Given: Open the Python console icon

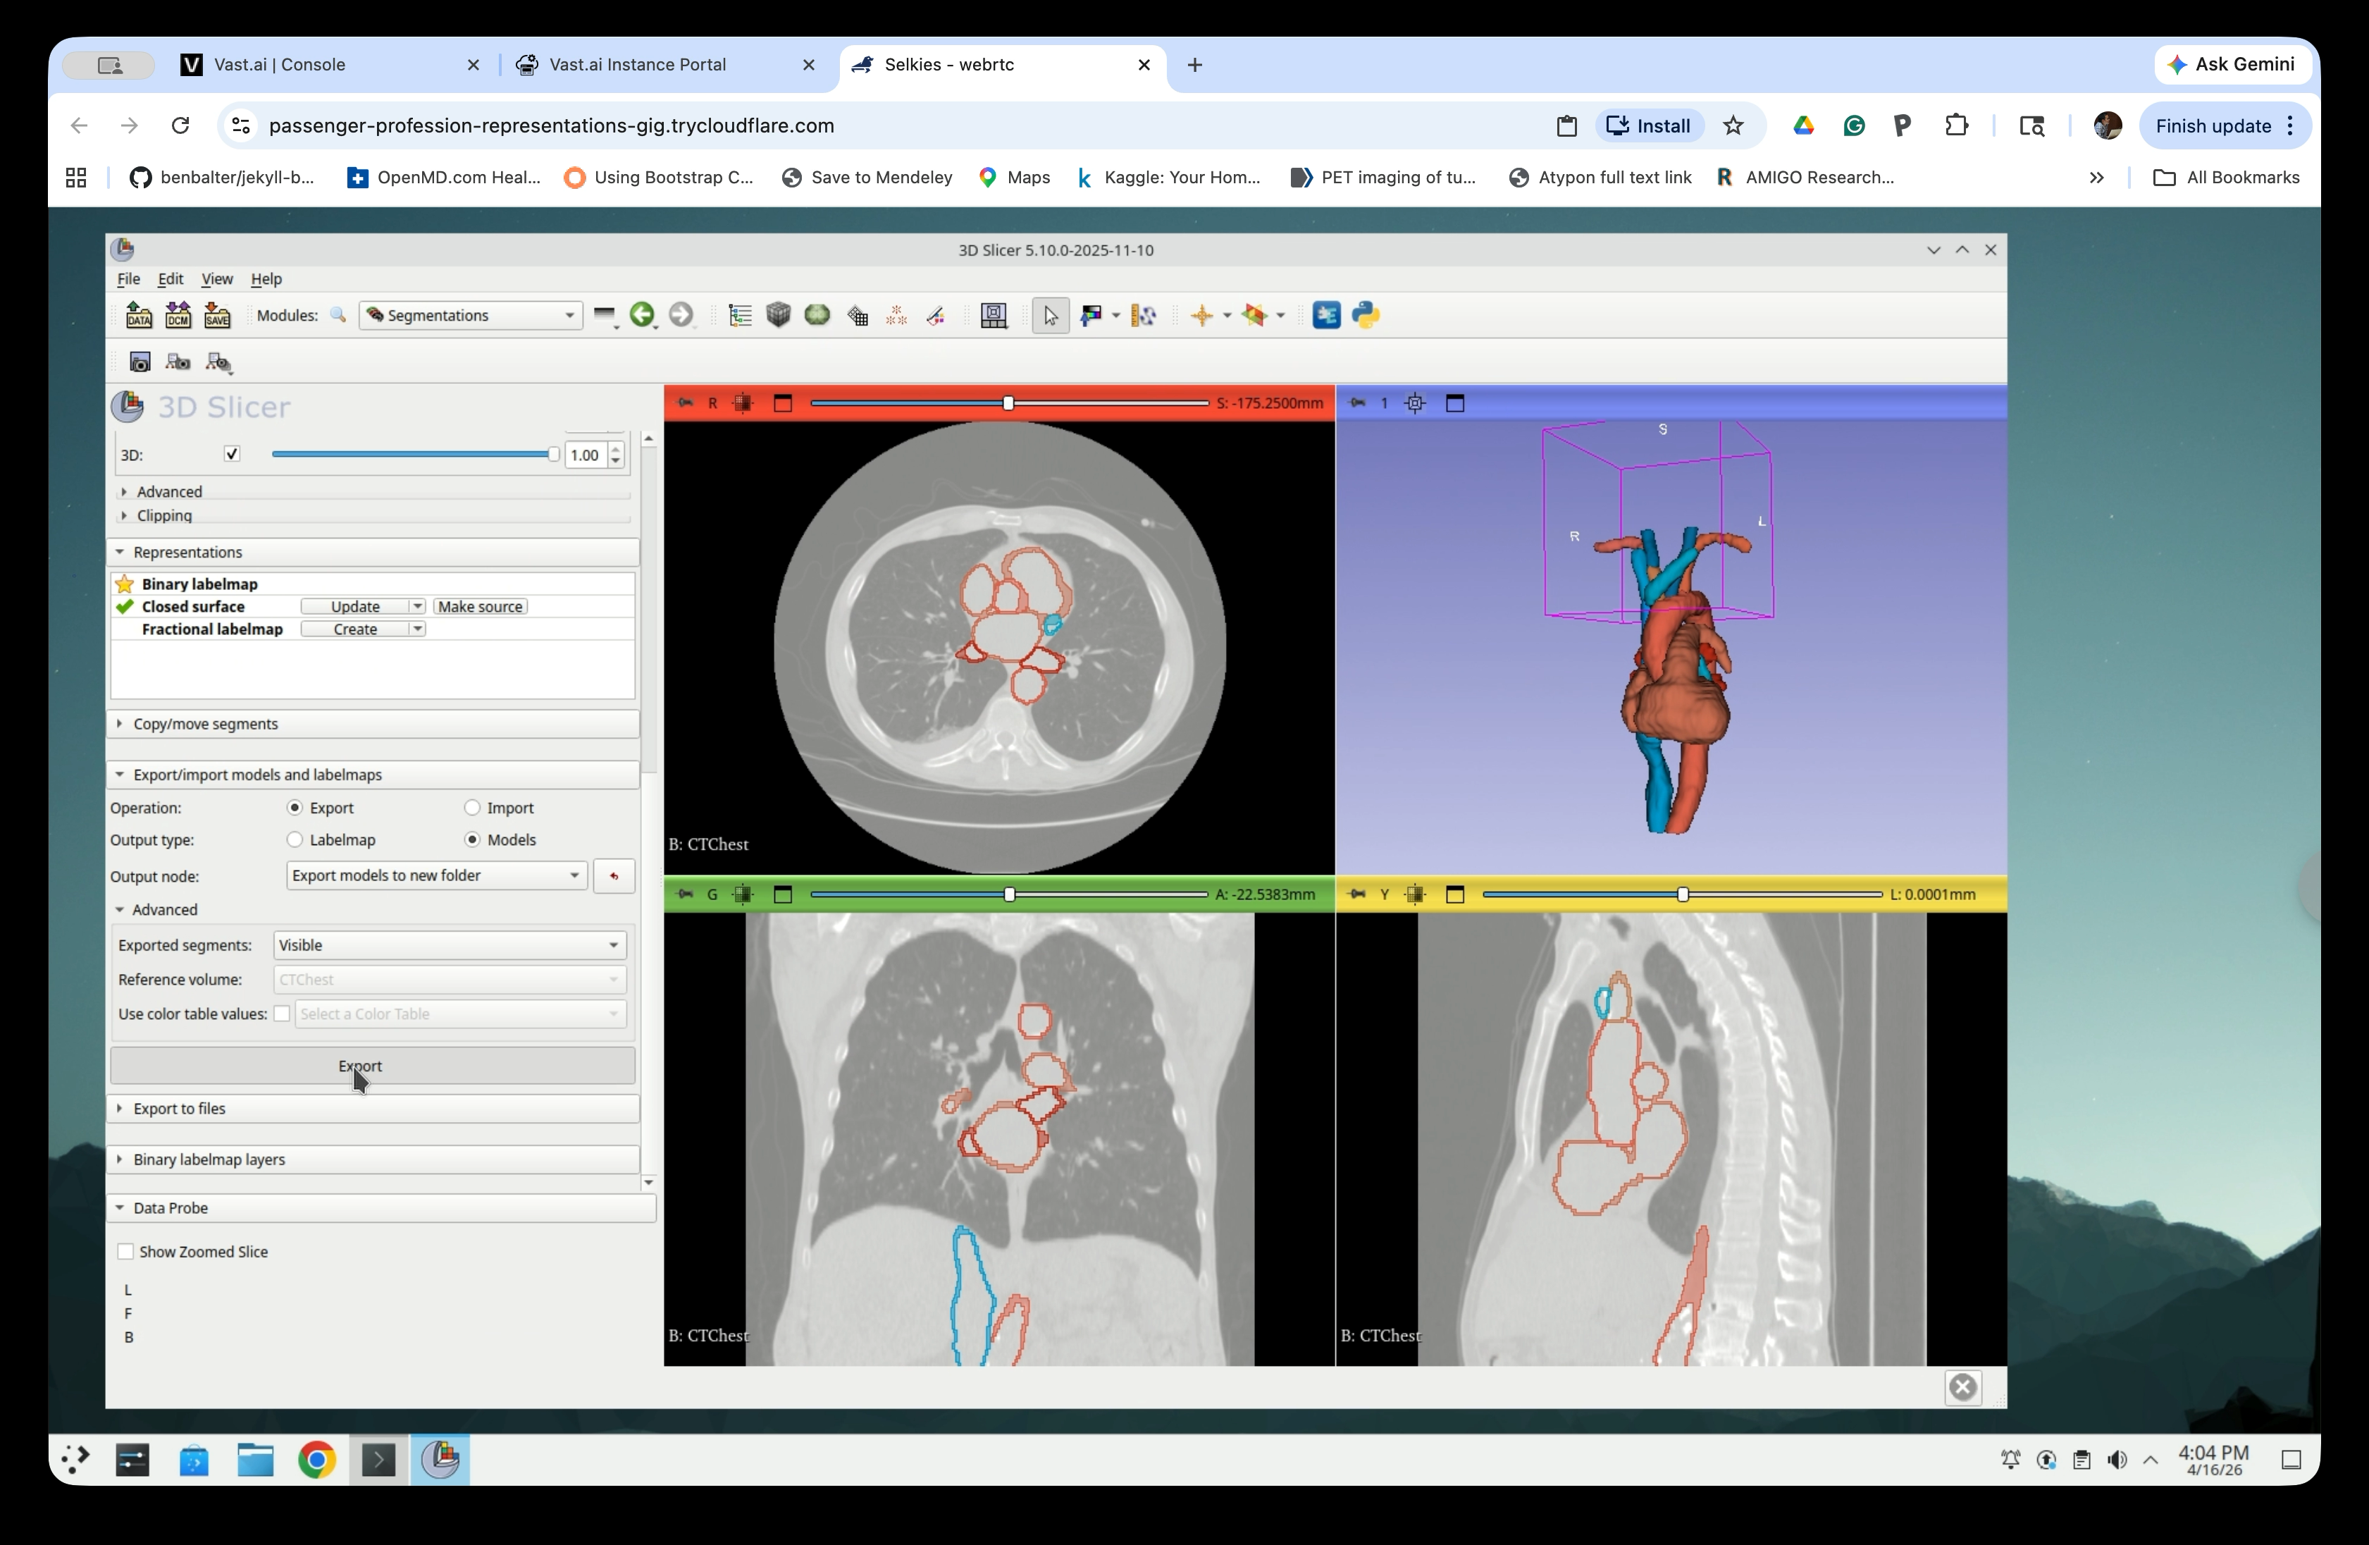Looking at the screenshot, I should pos(1366,316).
